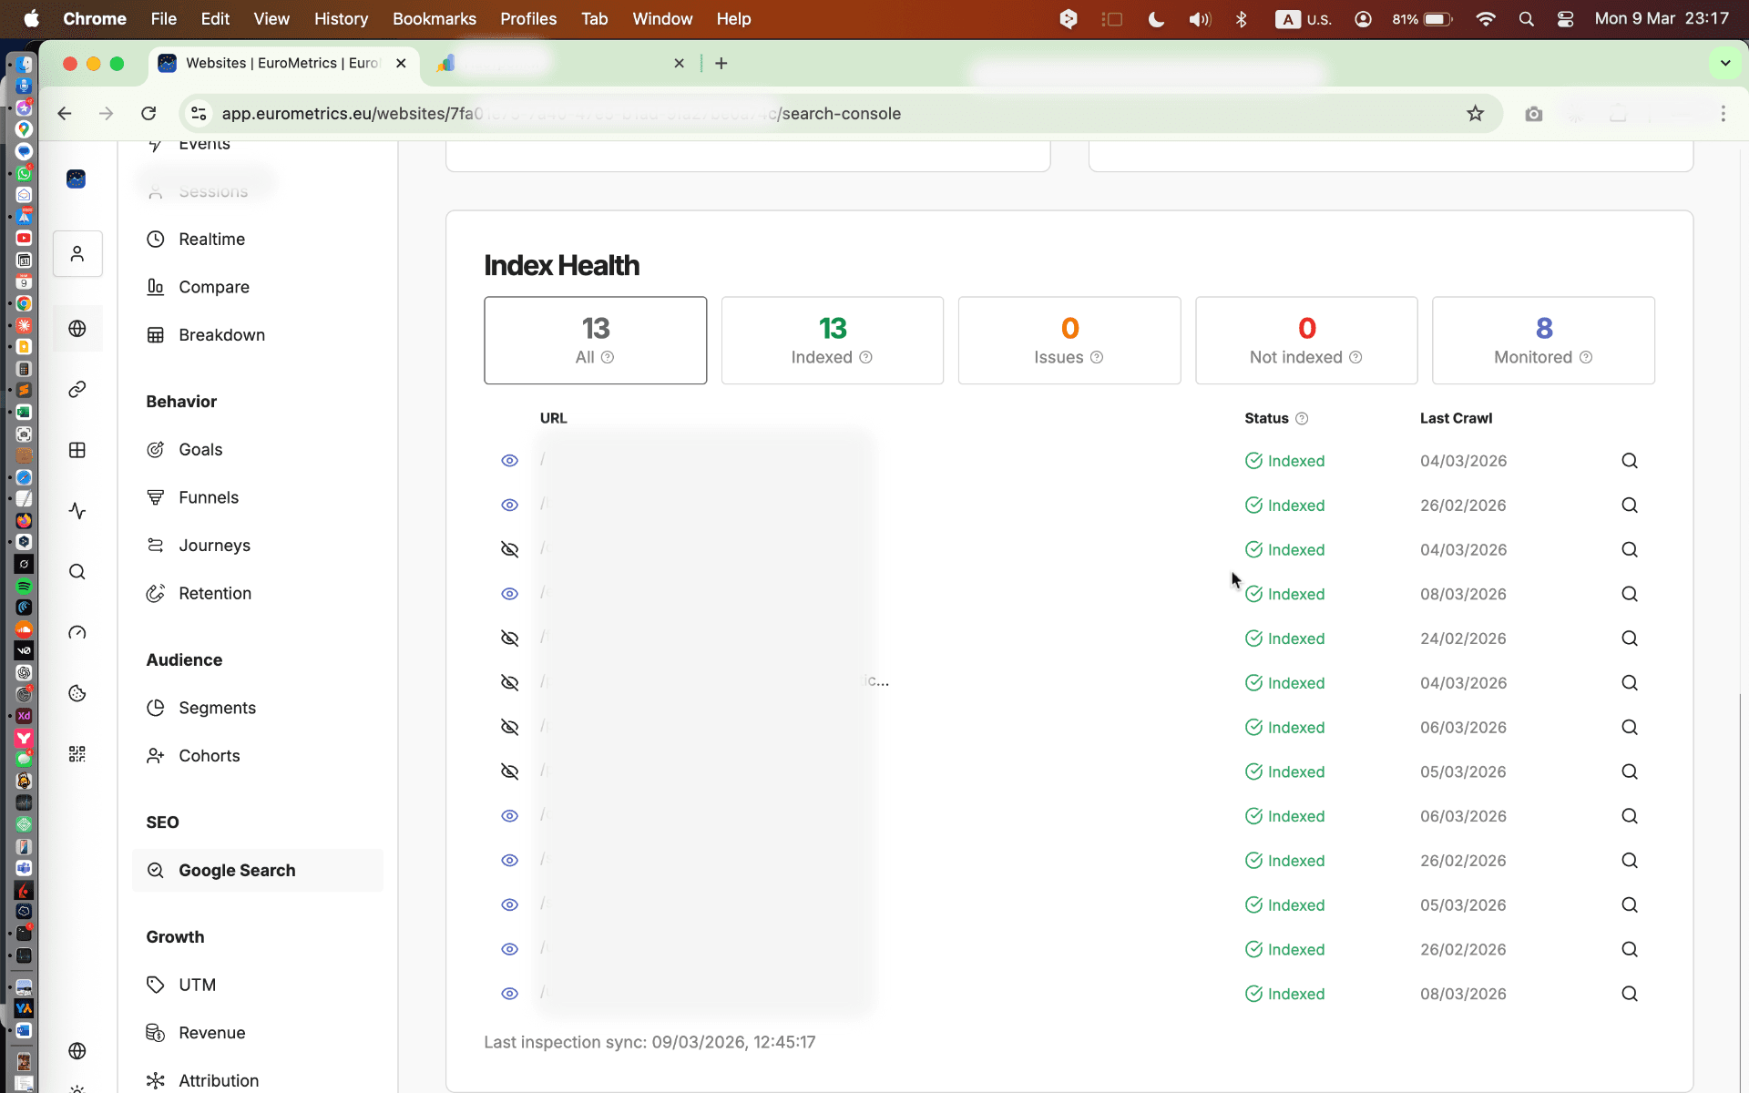Reload the page in Chrome
1749x1093 pixels.
tap(148, 114)
